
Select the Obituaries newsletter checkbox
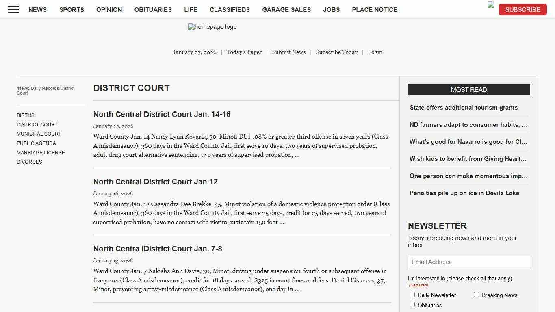(x=412, y=304)
